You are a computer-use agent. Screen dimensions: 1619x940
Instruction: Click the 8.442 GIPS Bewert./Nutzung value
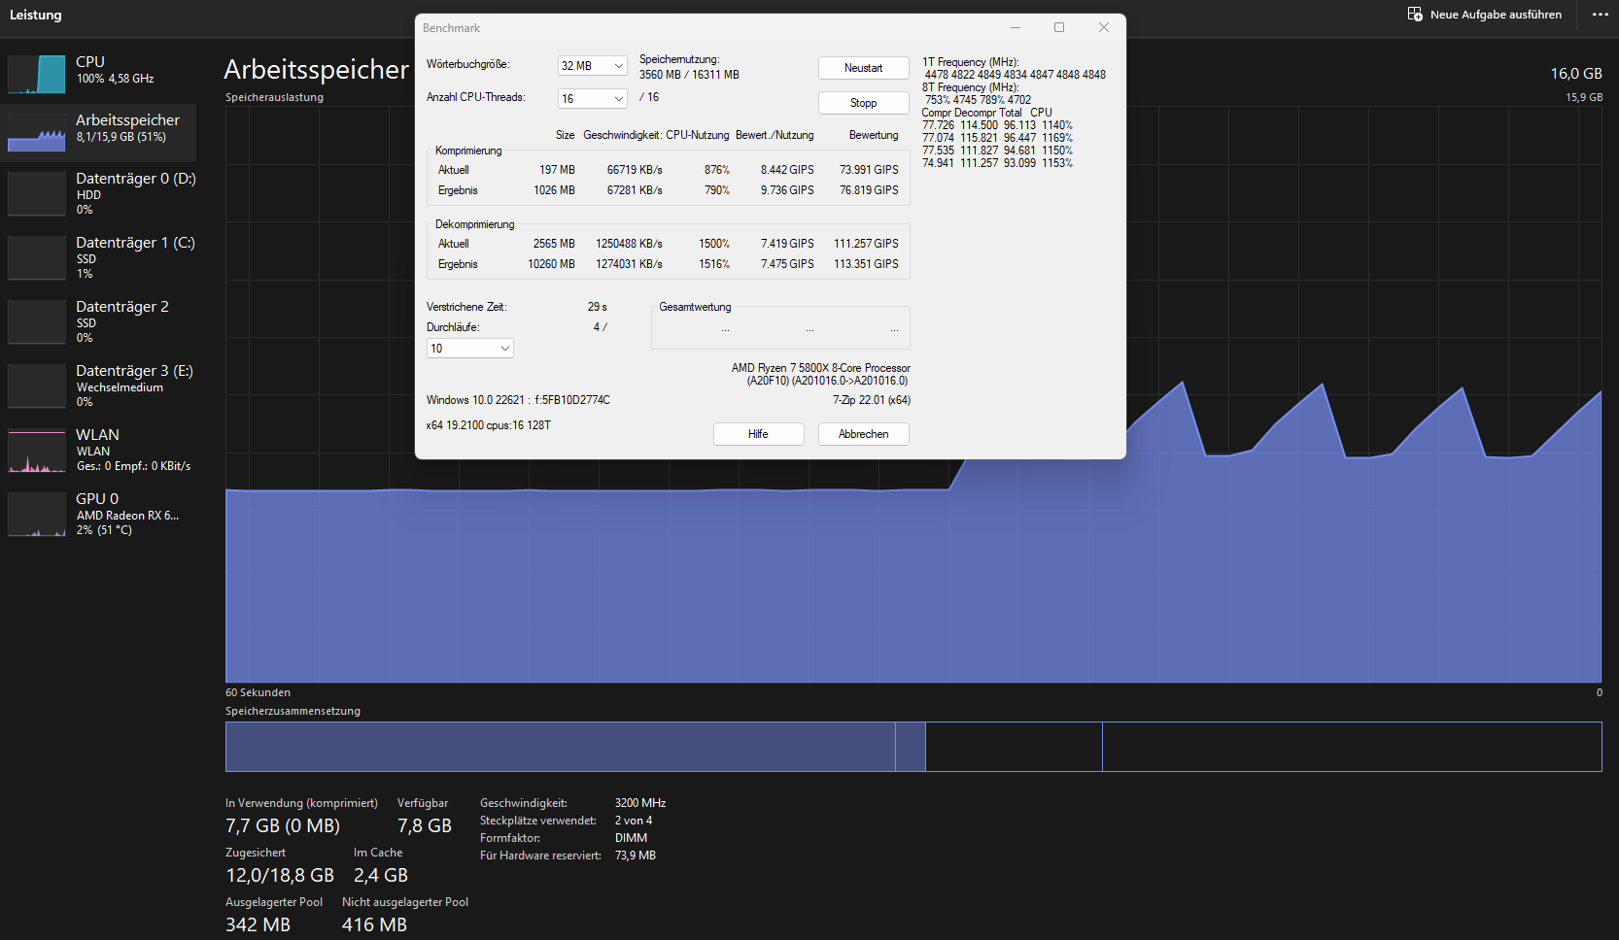click(x=787, y=170)
